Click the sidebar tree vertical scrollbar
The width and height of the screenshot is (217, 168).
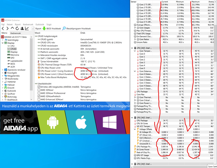click(31, 64)
